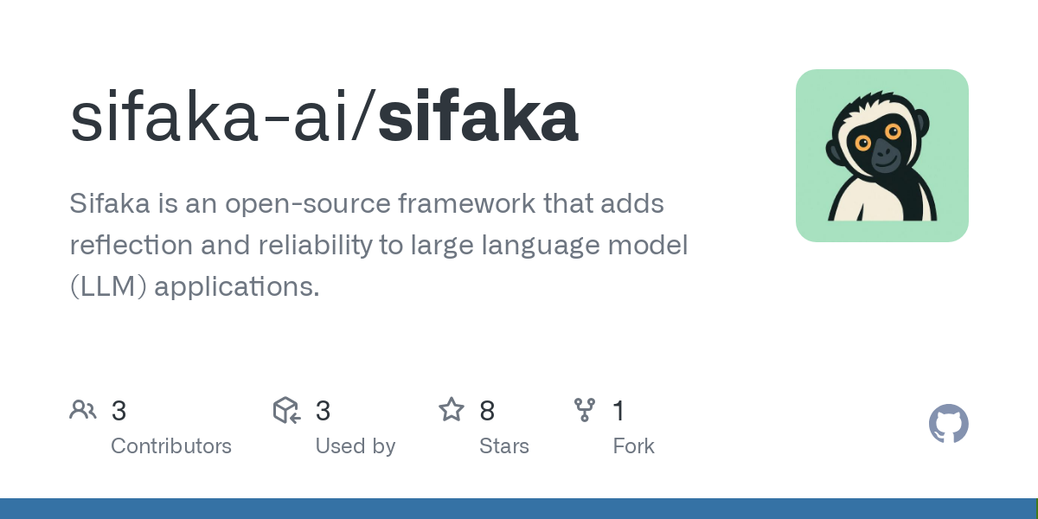Open the GitHub octocat logo
The width and height of the screenshot is (1038, 519).
(949, 424)
